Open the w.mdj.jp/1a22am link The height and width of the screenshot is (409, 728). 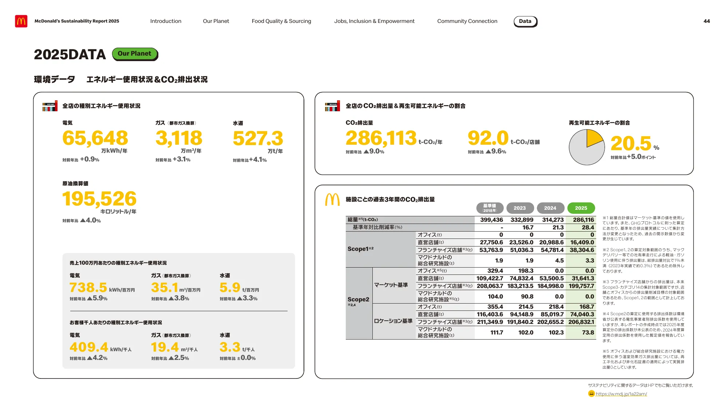pyautogui.click(x=621, y=394)
